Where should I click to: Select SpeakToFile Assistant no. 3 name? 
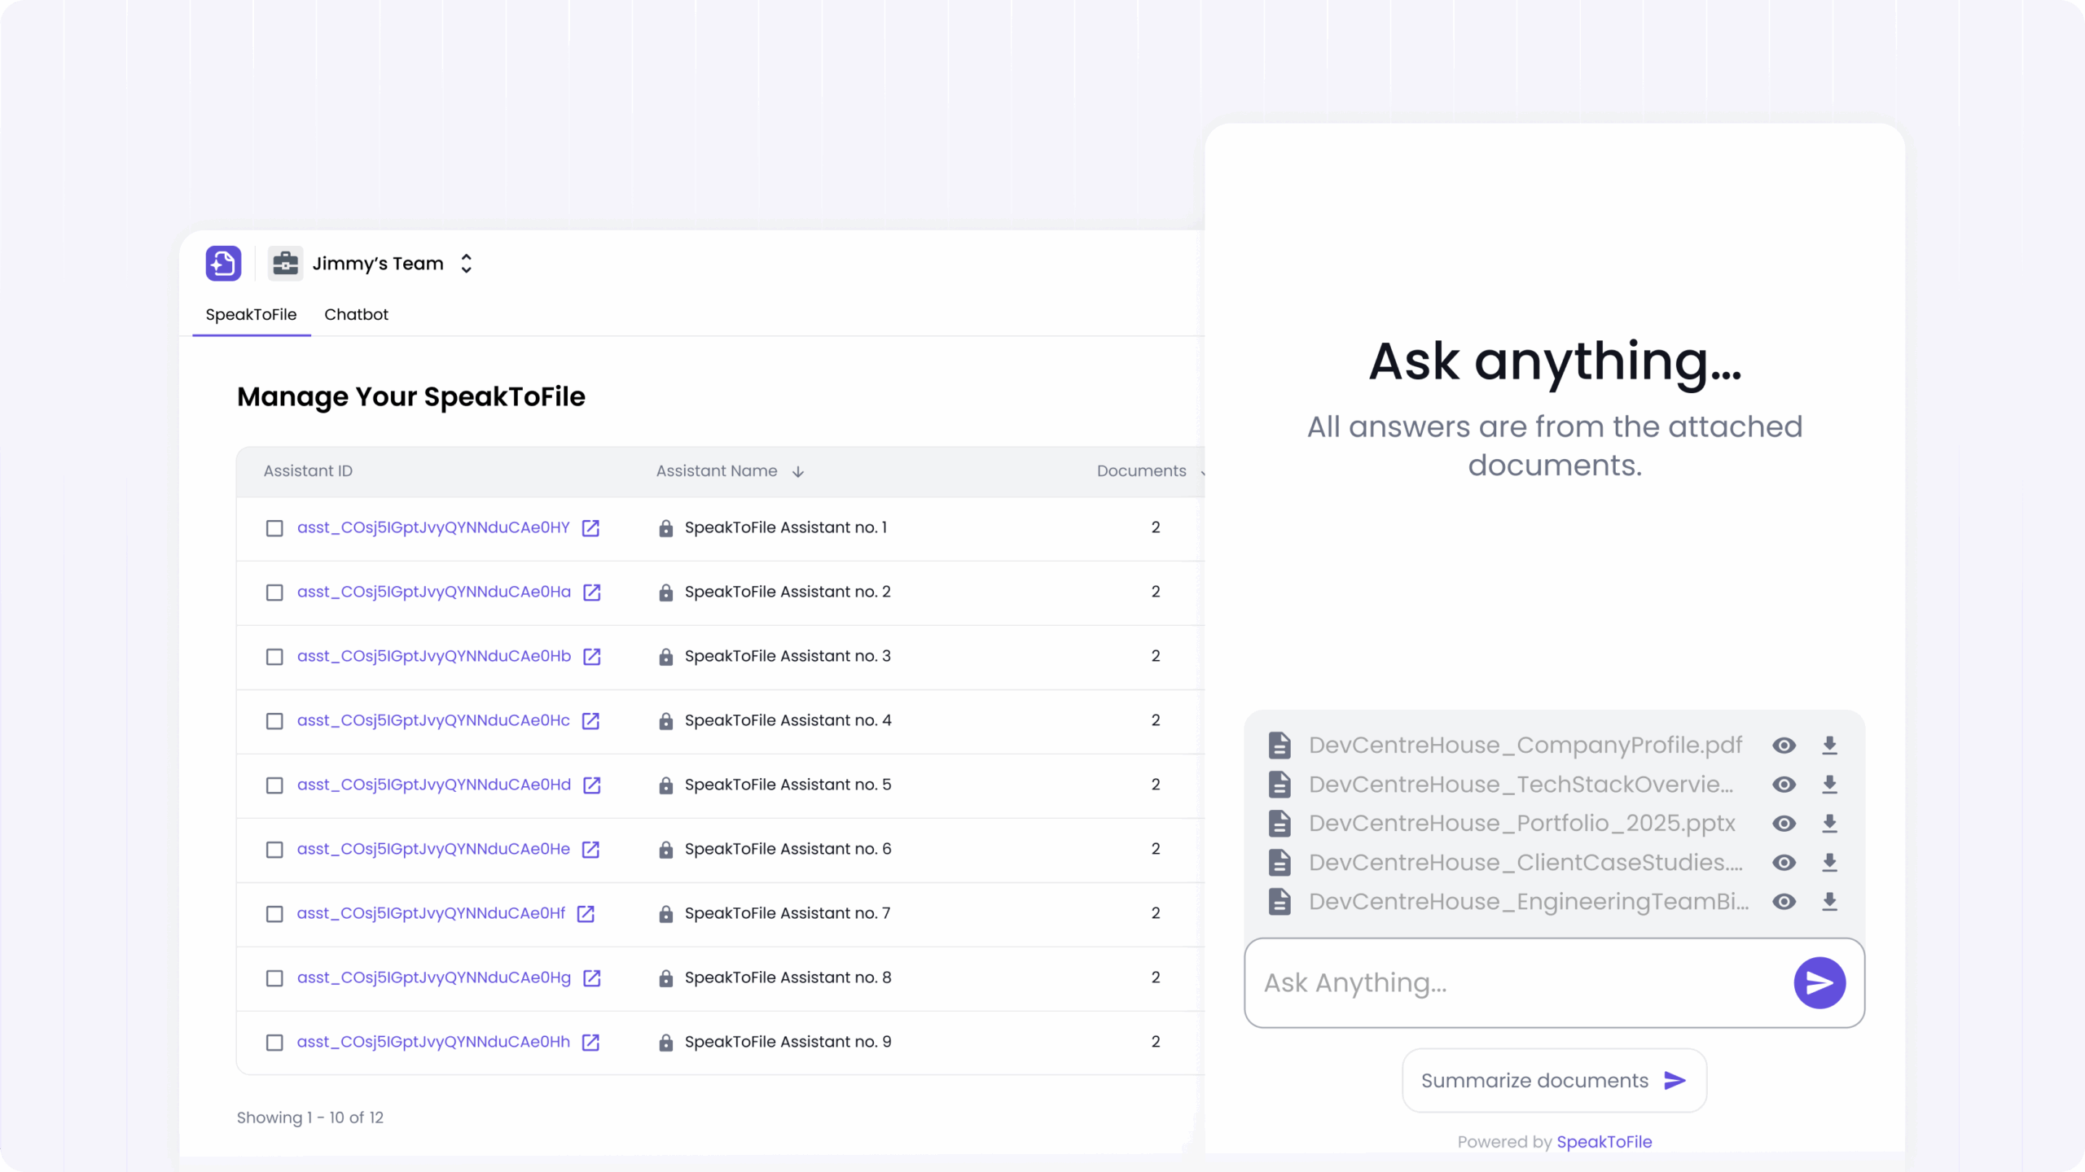(x=788, y=657)
